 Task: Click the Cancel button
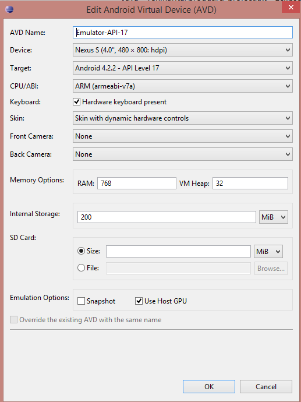pyautogui.click(x=266, y=387)
